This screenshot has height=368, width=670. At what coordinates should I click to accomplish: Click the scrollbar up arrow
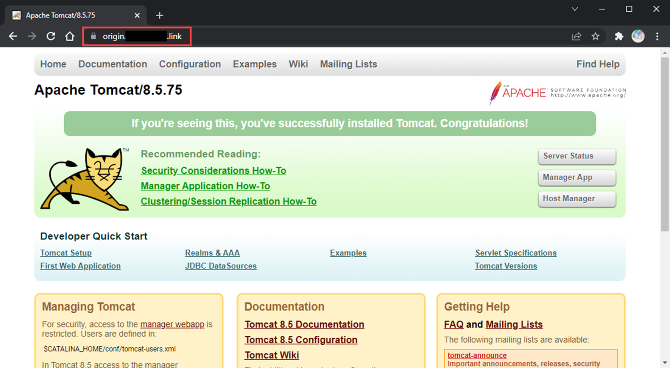pyautogui.click(x=665, y=53)
